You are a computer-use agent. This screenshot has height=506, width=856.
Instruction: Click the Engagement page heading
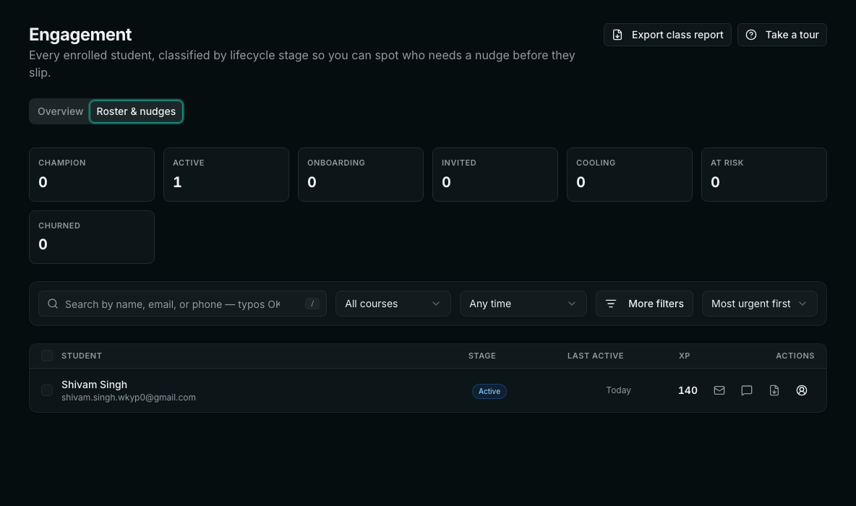coord(80,35)
